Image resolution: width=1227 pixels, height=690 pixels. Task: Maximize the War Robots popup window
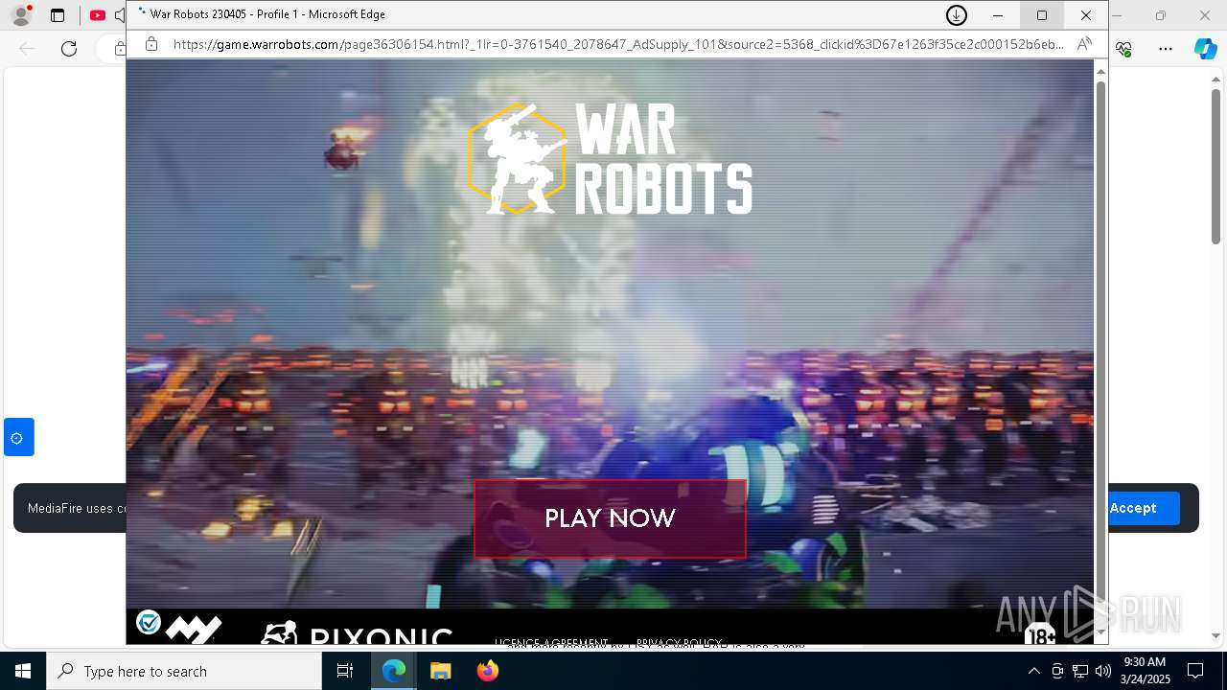pyautogui.click(x=1042, y=15)
